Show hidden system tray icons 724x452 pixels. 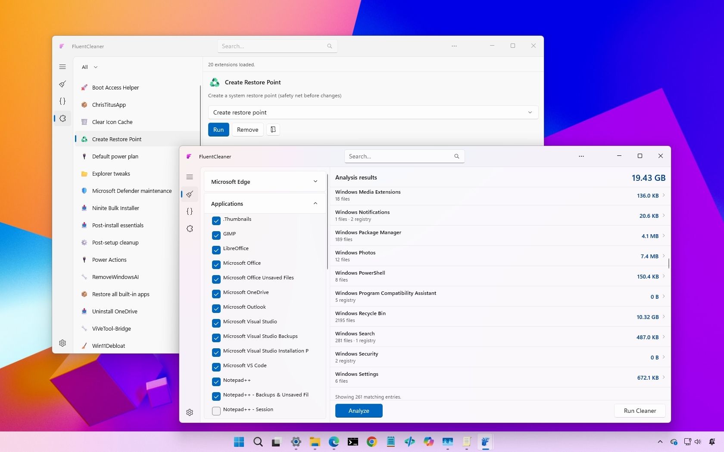coord(660,442)
